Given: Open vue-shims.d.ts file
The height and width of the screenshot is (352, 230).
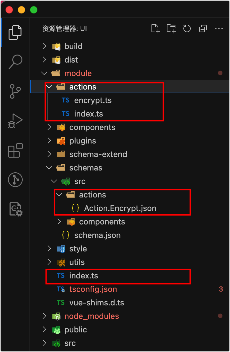Looking at the screenshot, I should (x=97, y=303).
